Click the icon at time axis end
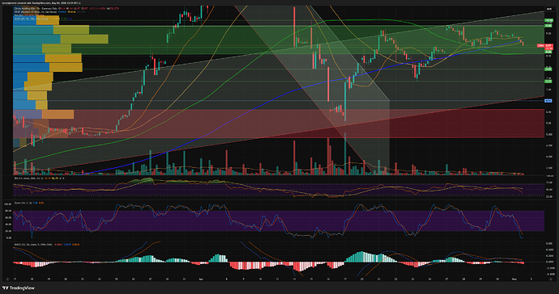The image size is (559, 294). tap(551, 279)
